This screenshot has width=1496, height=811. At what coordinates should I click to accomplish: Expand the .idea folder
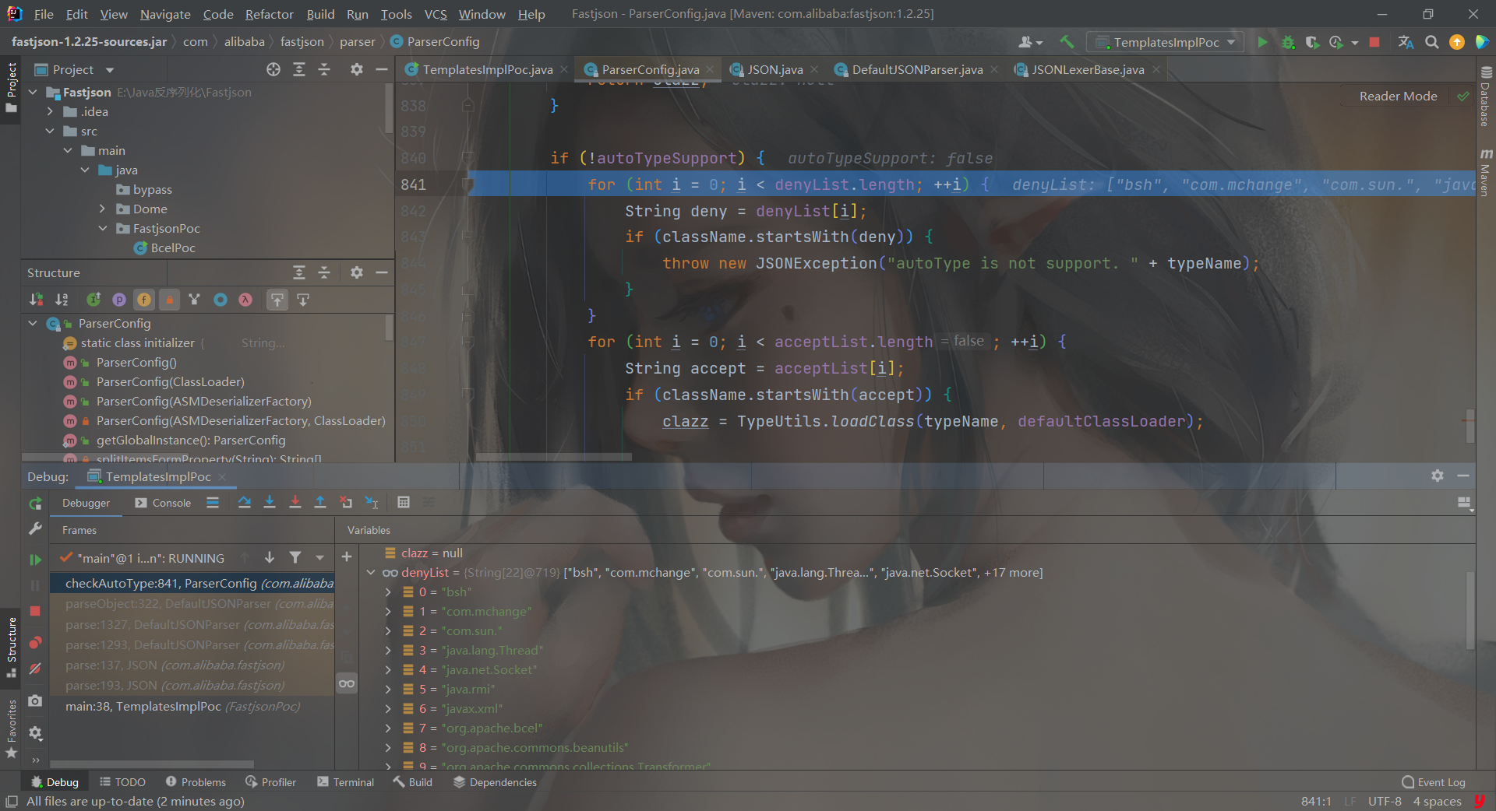51,112
